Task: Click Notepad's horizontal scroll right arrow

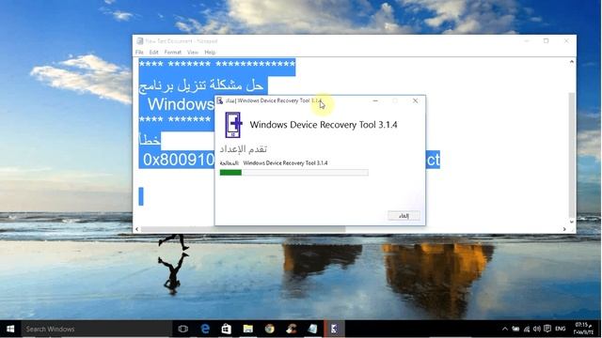Action: click(564, 229)
